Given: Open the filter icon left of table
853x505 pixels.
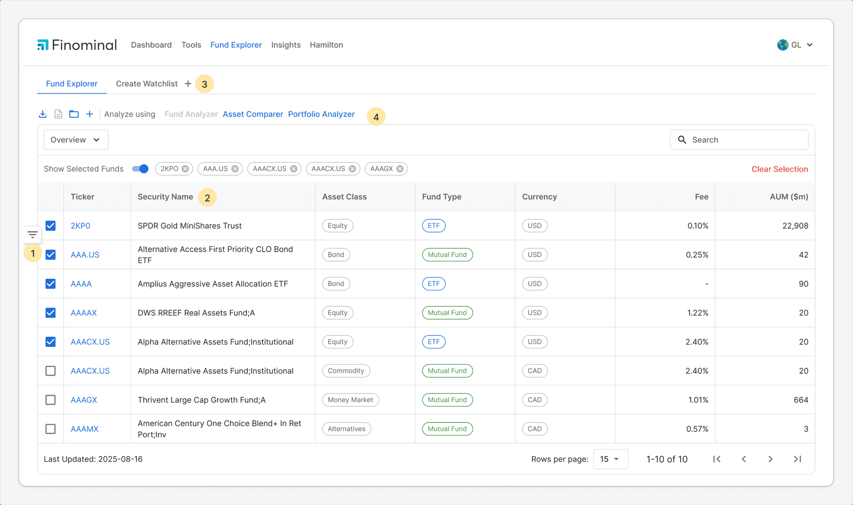Looking at the screenshot, I should [32, 234].
